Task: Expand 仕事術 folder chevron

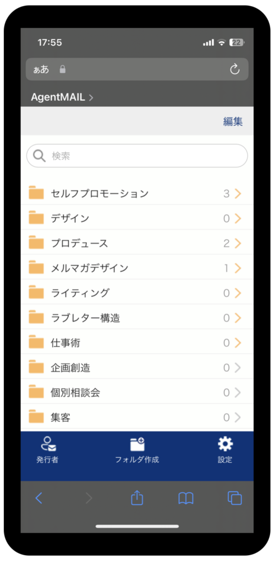Action: [238, 343]
